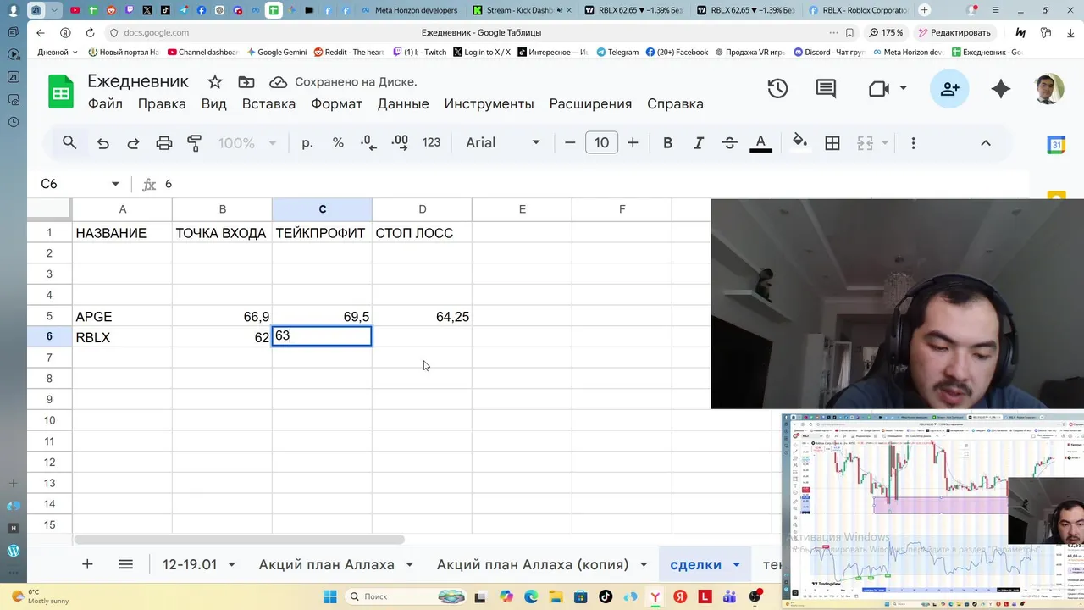Decrease font size with minus
This screenshot has width=1084, height=610.
point(570,143)
